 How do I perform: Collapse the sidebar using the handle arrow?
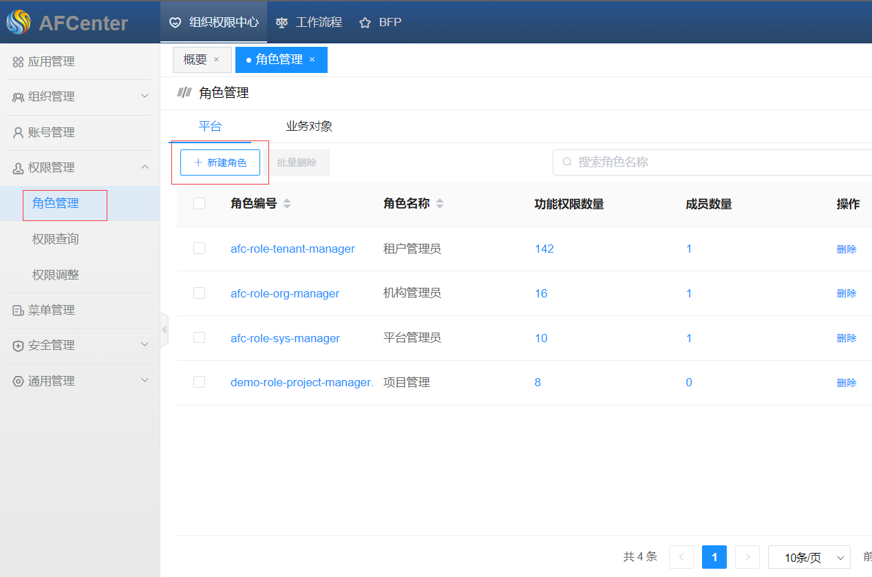pos(164,330)
